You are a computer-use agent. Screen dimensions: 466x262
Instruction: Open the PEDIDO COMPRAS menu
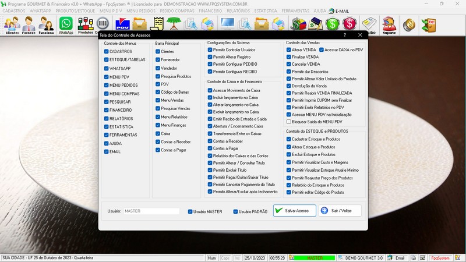coord(177,11)
